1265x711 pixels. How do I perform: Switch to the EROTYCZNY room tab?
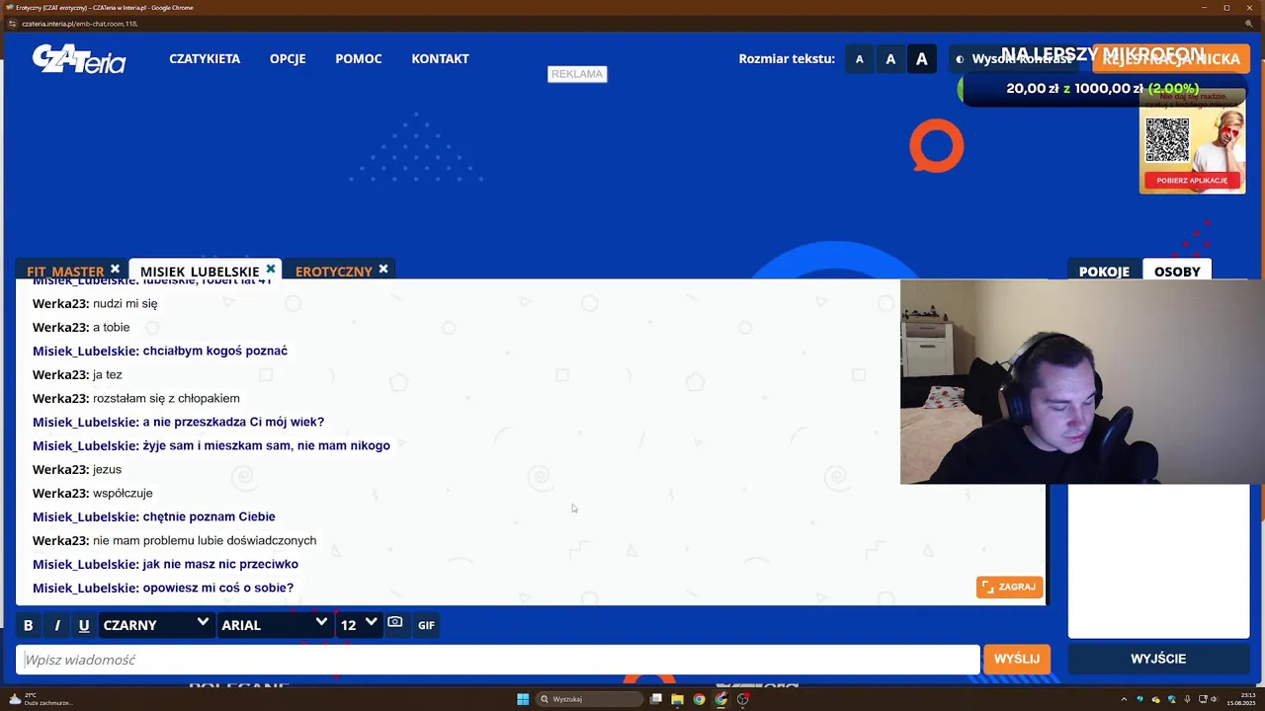click(334, 272)
